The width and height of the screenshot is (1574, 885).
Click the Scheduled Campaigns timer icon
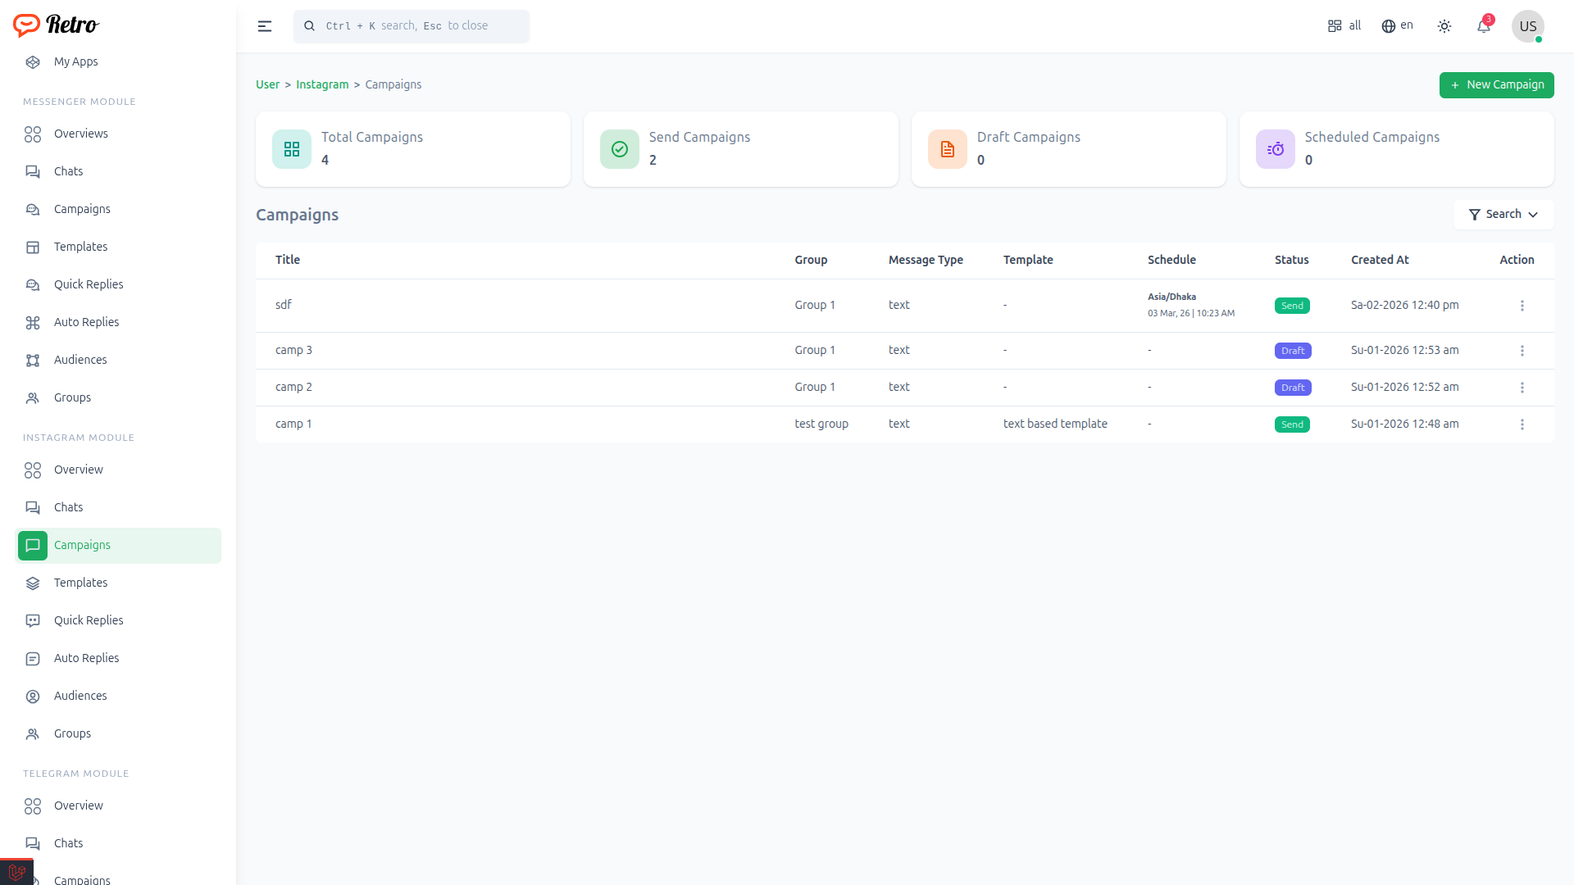point(1276,149)
